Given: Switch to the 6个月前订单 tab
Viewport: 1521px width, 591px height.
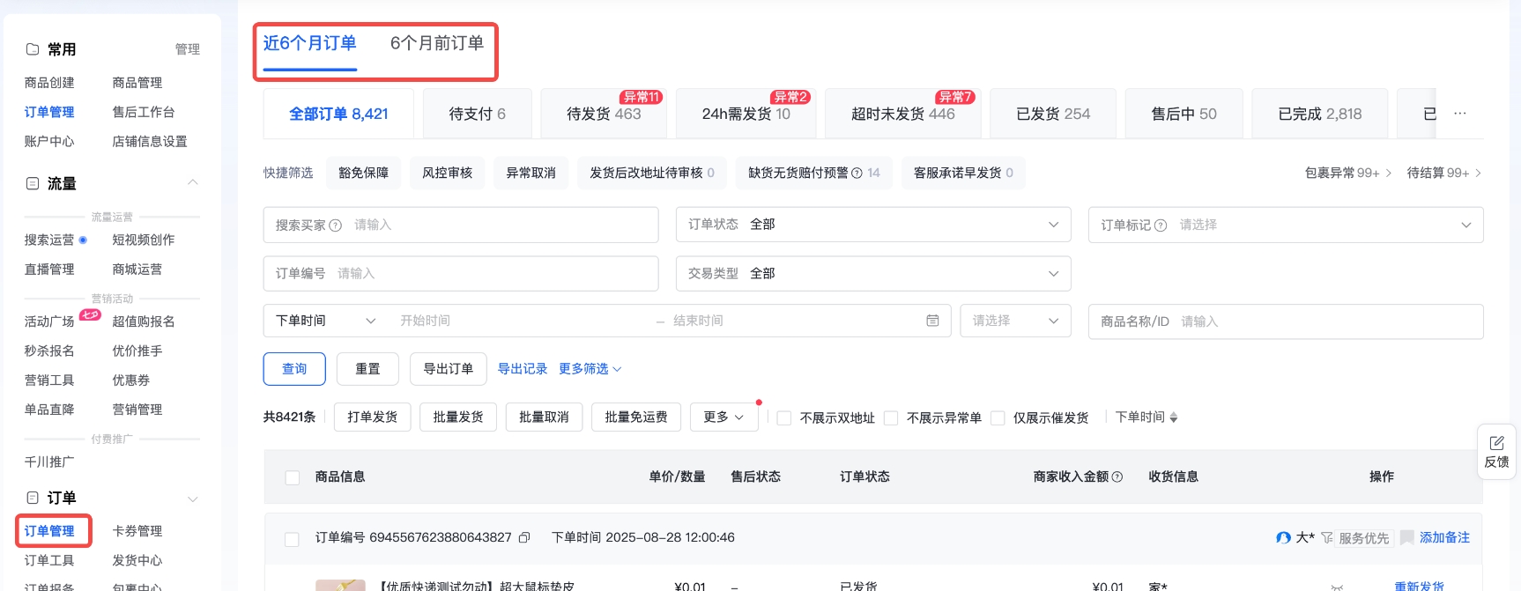Looking at the screenshot, I should pos(437,43).
